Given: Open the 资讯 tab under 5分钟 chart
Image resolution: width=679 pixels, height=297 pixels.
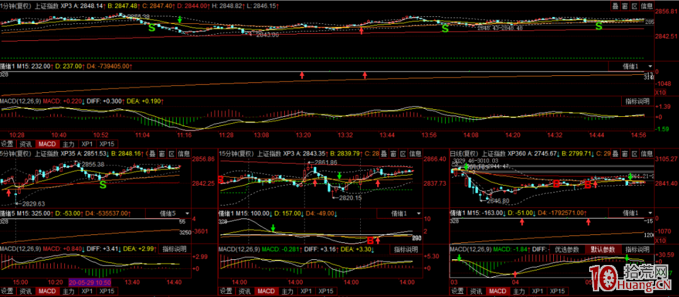Looking at the screenshot, I should point(25,291).
